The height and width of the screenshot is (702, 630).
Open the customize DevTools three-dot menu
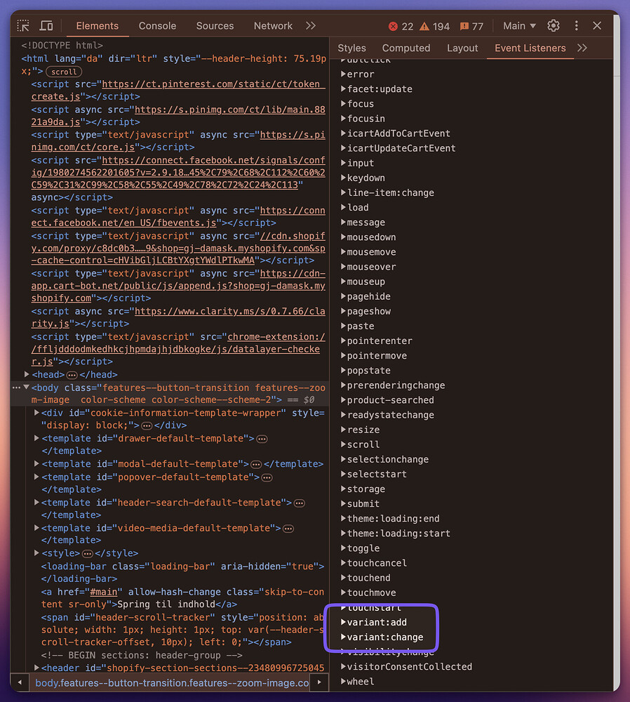click(x=577, y=25)
